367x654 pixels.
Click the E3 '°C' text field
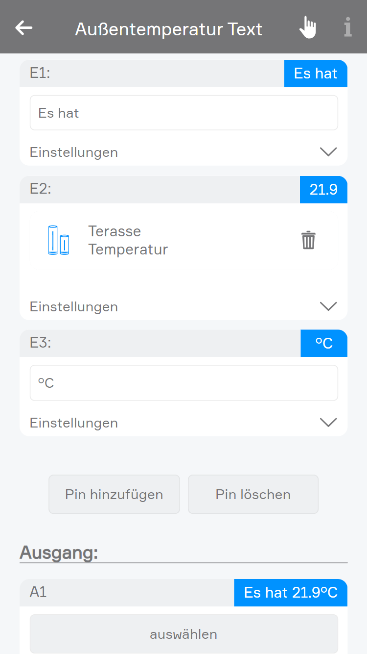pos(183,383)
